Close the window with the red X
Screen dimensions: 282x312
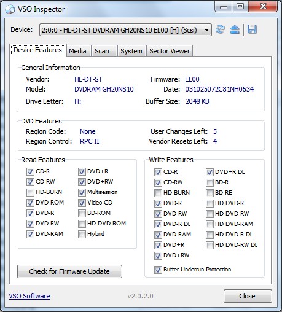click(x=263, y=7)
